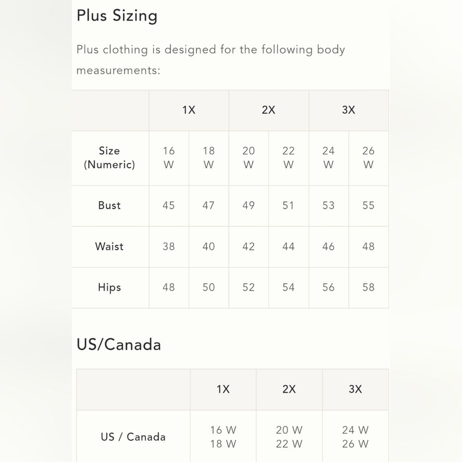Viewport: 462px width, 462px height.
Task: Click the 22 W size cell
Action: point(288,158)
